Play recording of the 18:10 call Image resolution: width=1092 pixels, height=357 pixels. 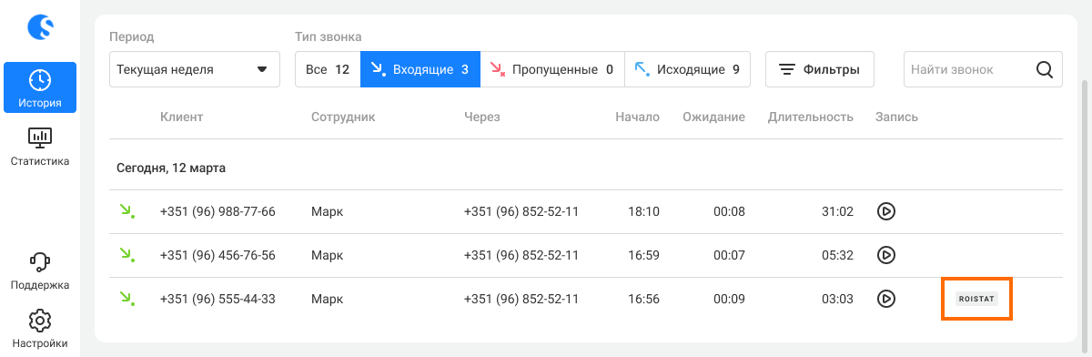(x=886, y=211)
